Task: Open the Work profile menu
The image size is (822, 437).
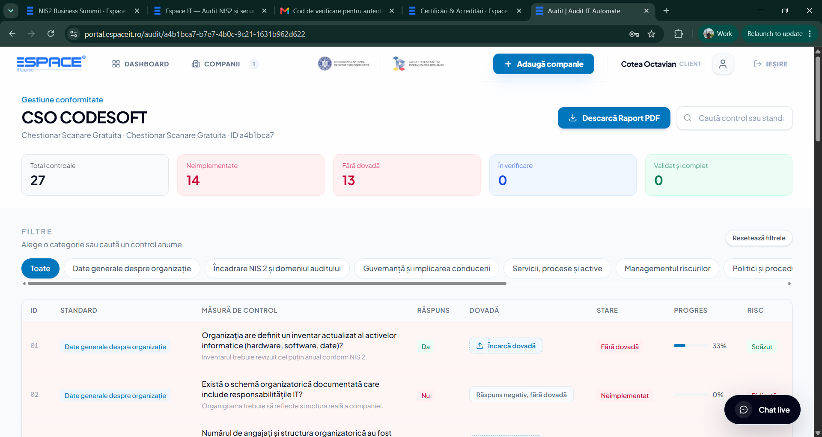Action: pos(718,34)
